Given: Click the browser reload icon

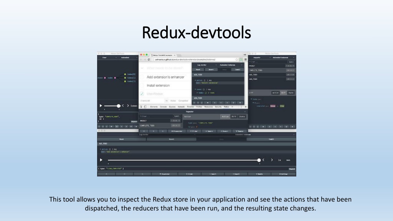Looking at the screenshot, I should click(x=149, y=59).
